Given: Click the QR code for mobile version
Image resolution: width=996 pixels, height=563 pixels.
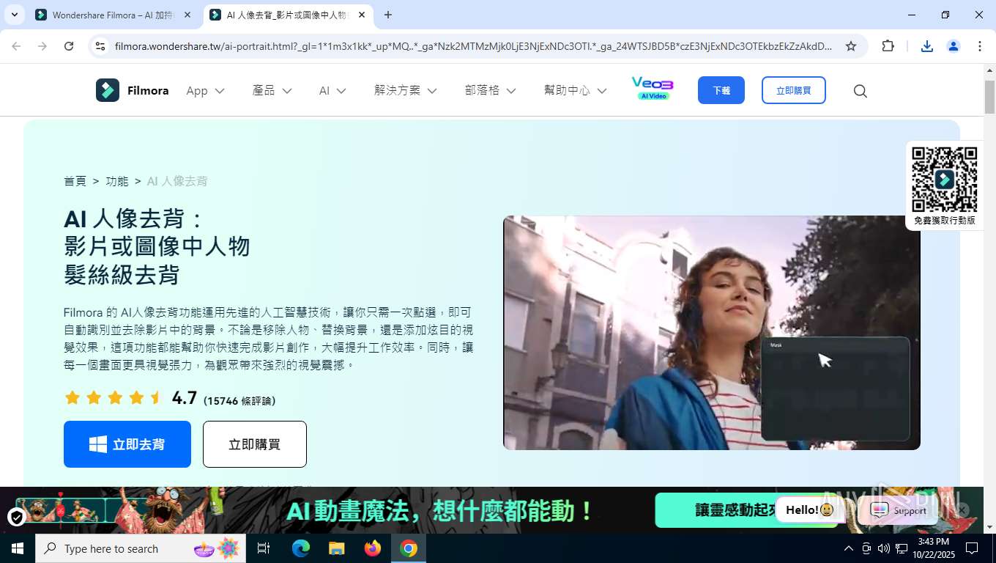Looking at the screenshot, I should 945,180.
